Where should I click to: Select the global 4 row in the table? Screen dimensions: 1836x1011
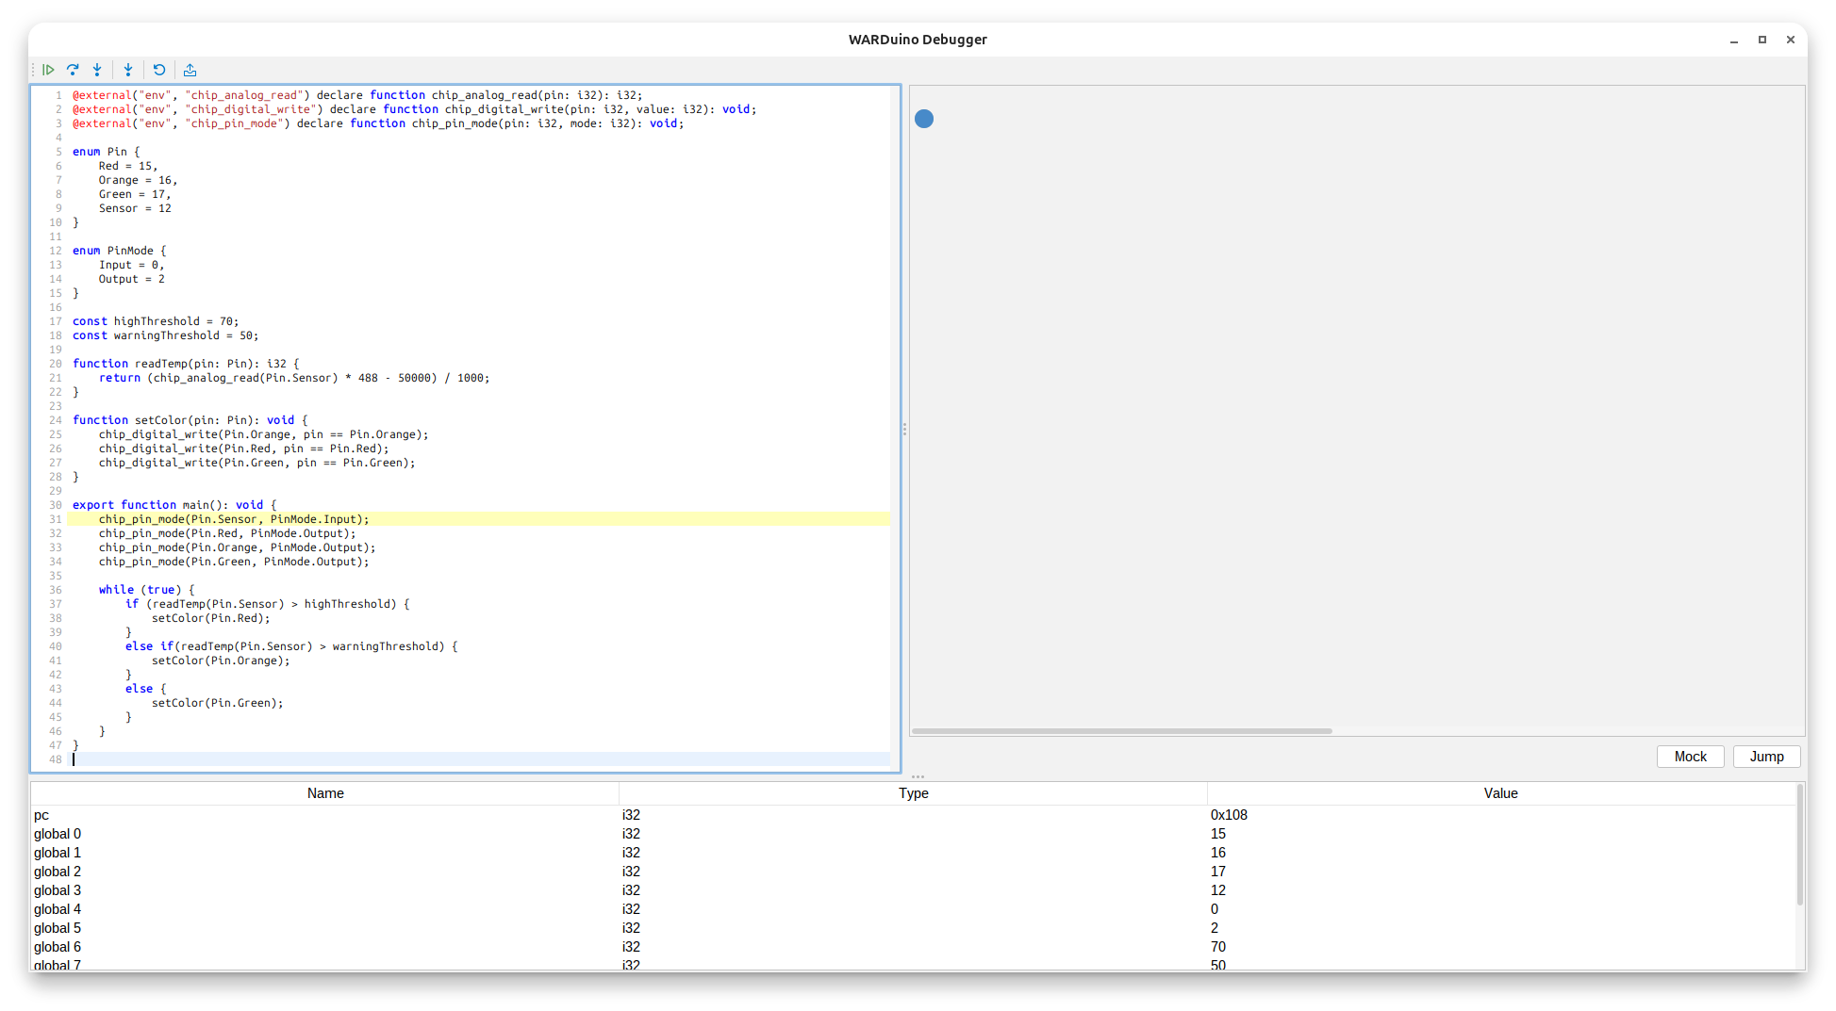(325, 909)
